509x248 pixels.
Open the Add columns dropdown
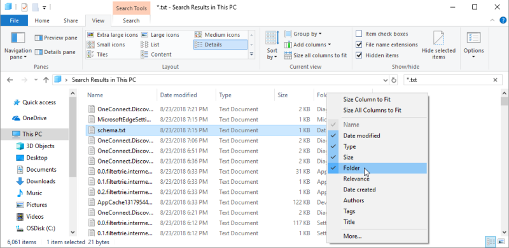point(308,45)
